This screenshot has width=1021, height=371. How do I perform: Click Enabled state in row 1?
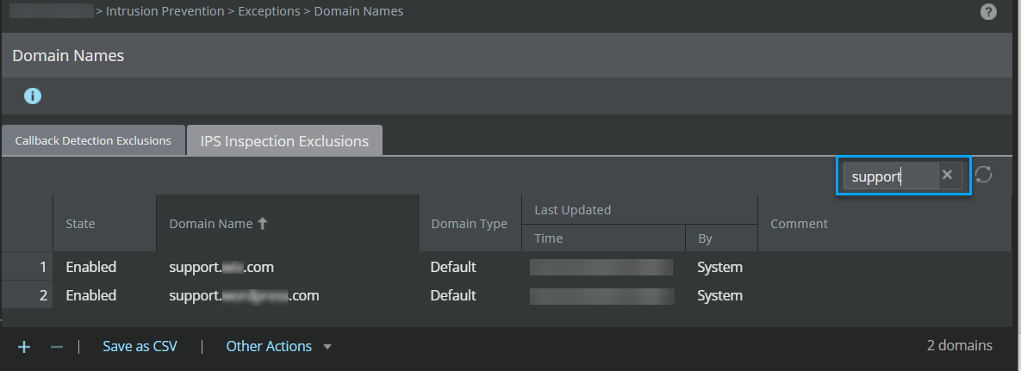coord(91,267)
